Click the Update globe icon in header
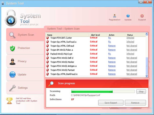This screenshot has height=115, width=154. pyautogui.click(x=128, y=16)
